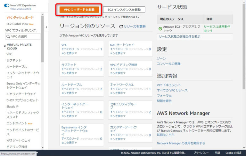Open the コンソールの実験 link
This screenshot has height=156, width=246.
tap(169, 64)
